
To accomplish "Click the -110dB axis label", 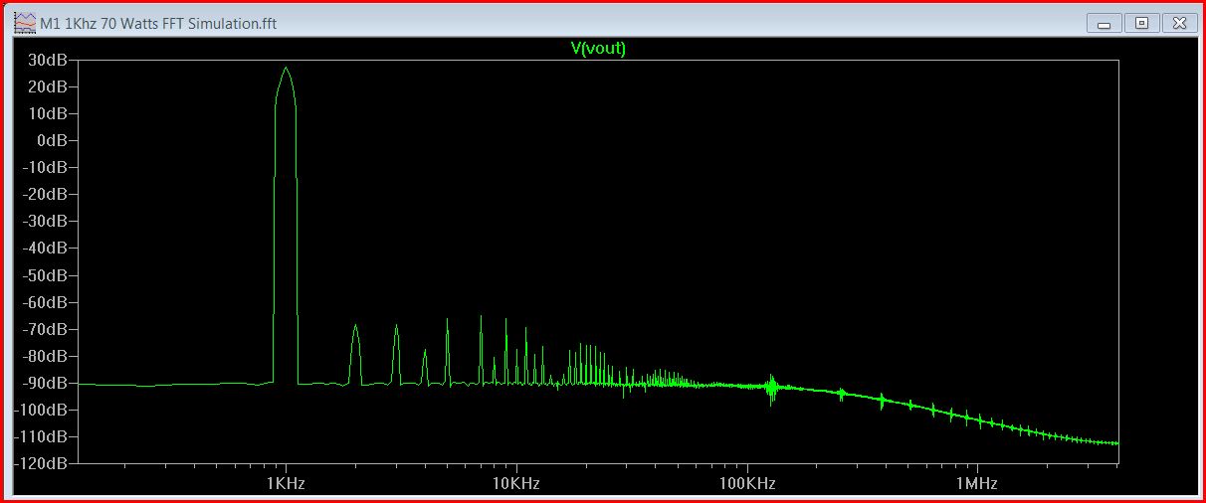I will pyautogui.click(x=42, y=436).
